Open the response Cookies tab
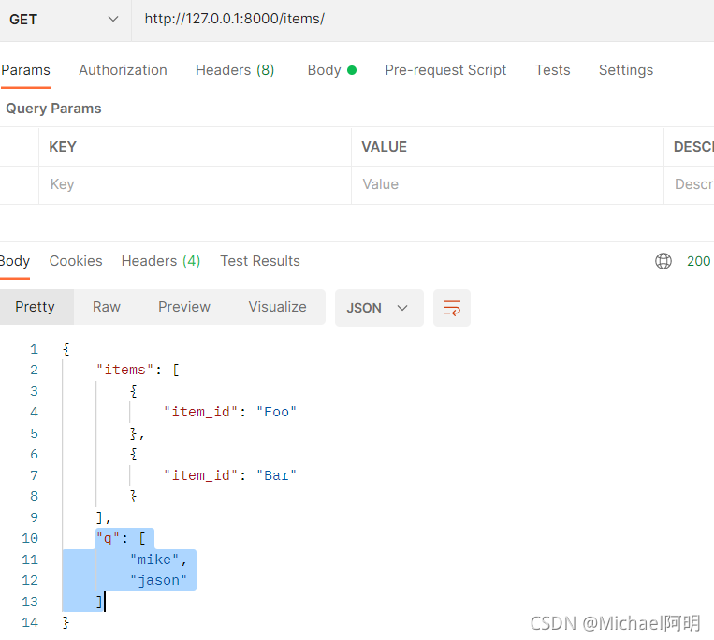714x640 pixels. tap(76, 261)
